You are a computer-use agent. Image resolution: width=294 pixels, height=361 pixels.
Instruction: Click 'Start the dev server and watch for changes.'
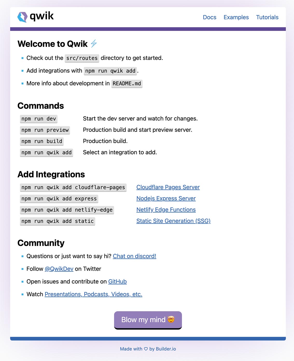140,119
